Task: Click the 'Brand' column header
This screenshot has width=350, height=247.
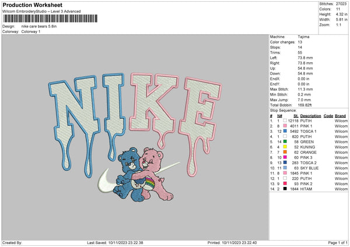Action: tap(340, 116)
